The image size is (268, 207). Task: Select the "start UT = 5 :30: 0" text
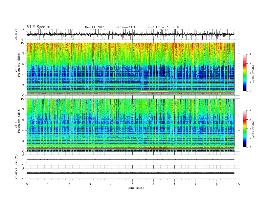coord(163,27)
